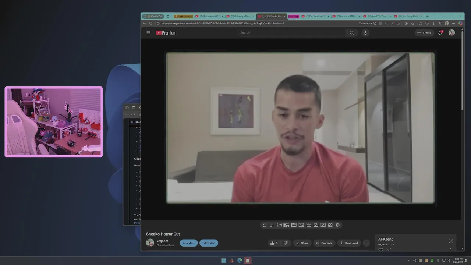Click the Promote button

pyautogui.click(x=324, y=243)
